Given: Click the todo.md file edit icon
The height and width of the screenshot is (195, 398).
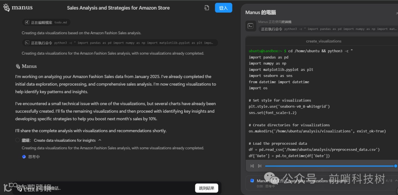Looking at the screenshot, I should pyautogui.click(x=27, y=23).
